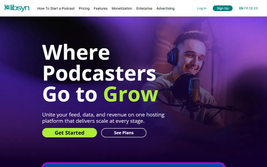Click the Libsyn logo

point(17,8)
